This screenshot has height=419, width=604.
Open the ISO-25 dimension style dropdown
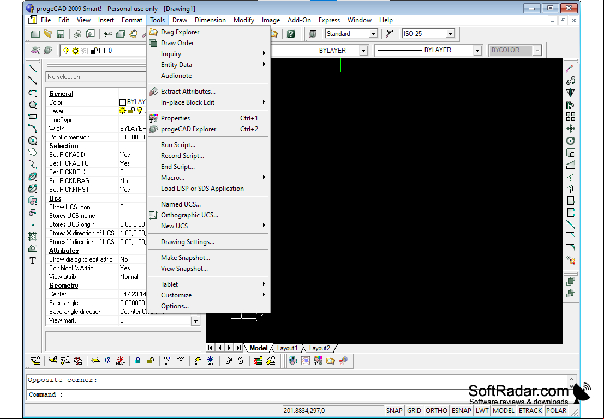(x=450, y=34)
